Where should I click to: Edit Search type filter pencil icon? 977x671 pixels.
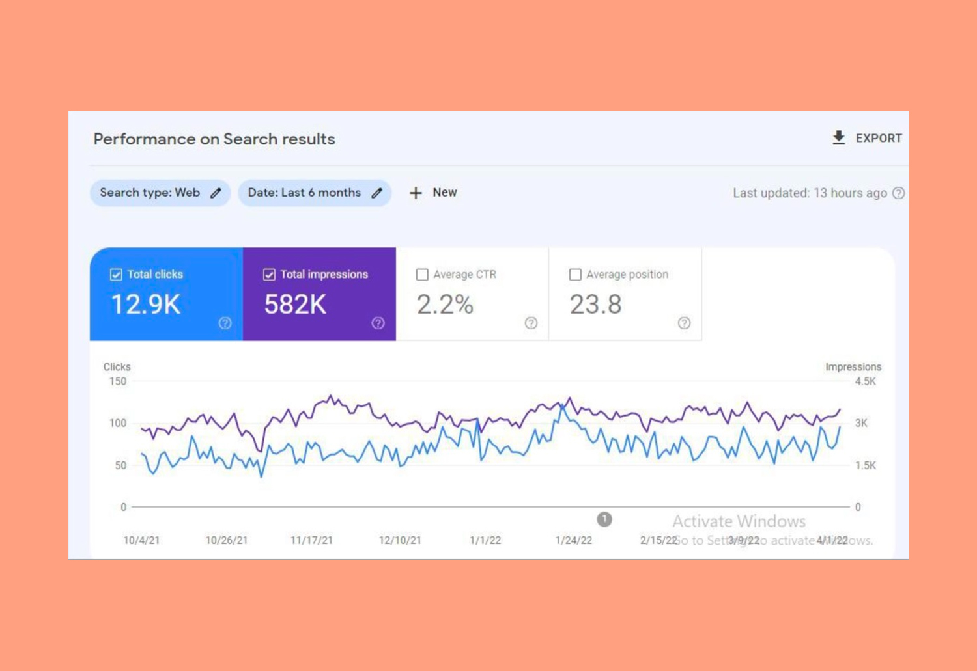(x=216, y=193)
